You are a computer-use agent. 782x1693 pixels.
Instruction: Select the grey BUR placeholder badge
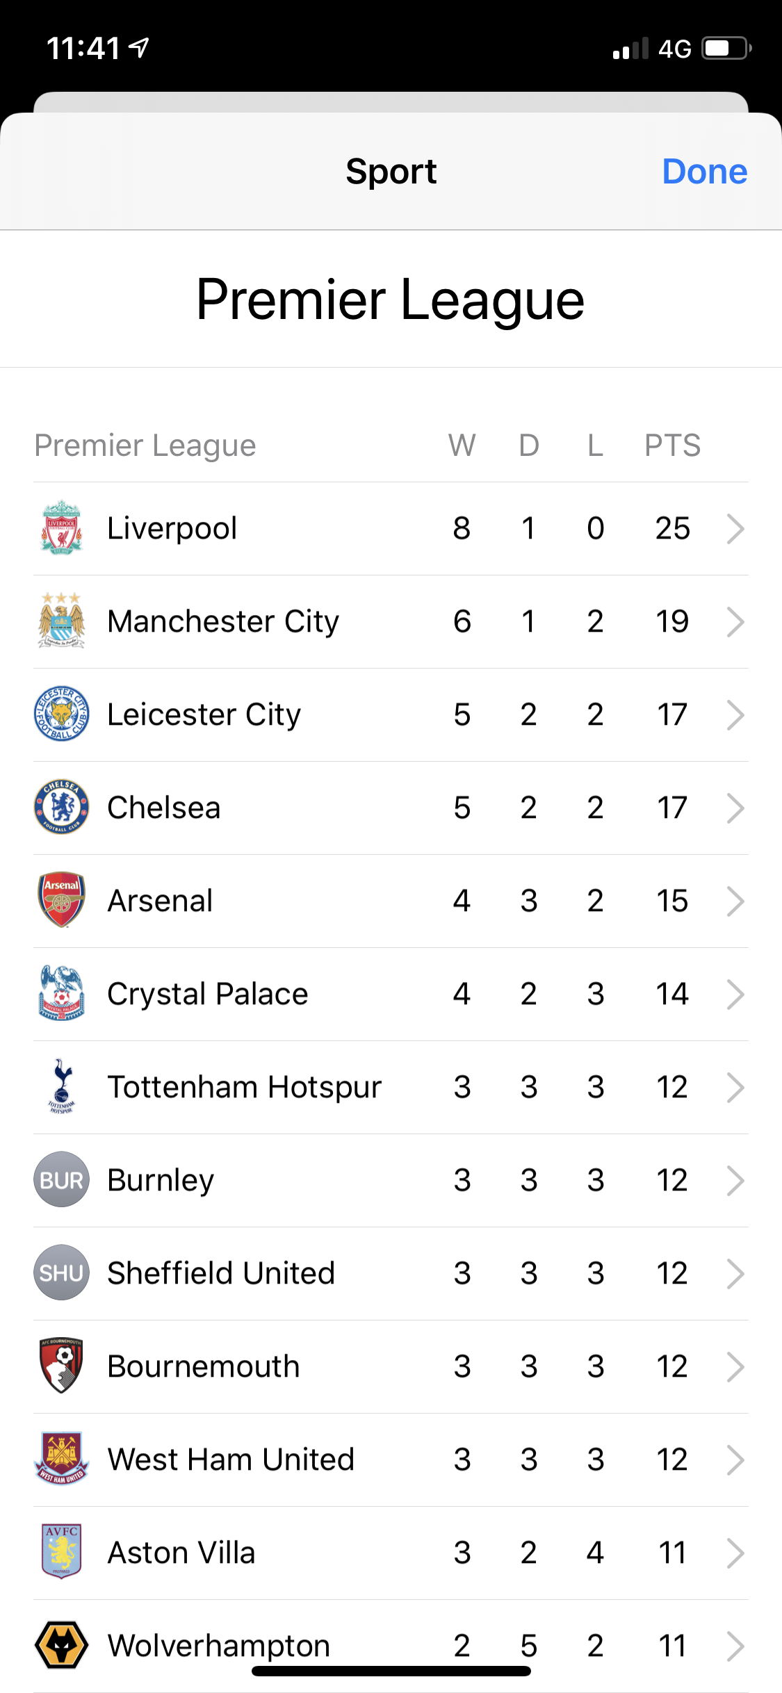coord(62,1179)
